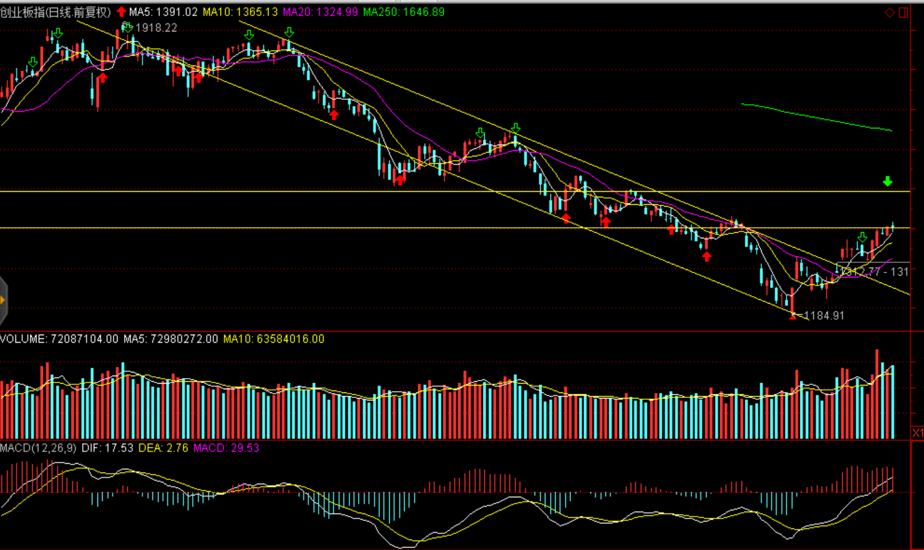Click the green arrow marker next to 1918.22

pyautogui.click(x=127, y=27)
